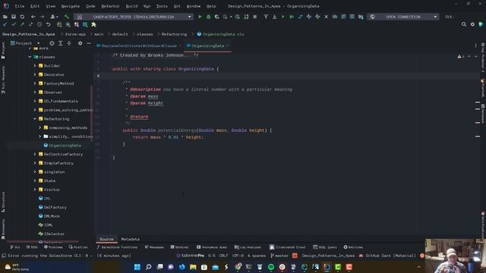The image size is (486, 273).
Task: Collapse the Refactoring folder
Action: pyautogui.click(x=35, y=119)
